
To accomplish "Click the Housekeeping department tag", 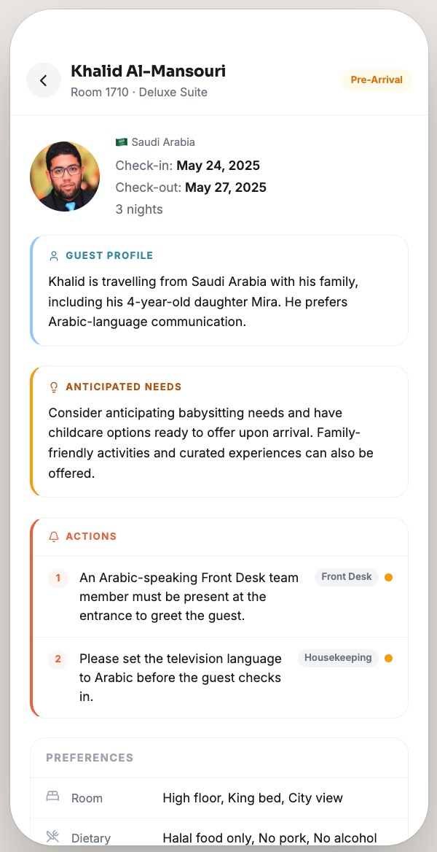I will tap(338, 657).
